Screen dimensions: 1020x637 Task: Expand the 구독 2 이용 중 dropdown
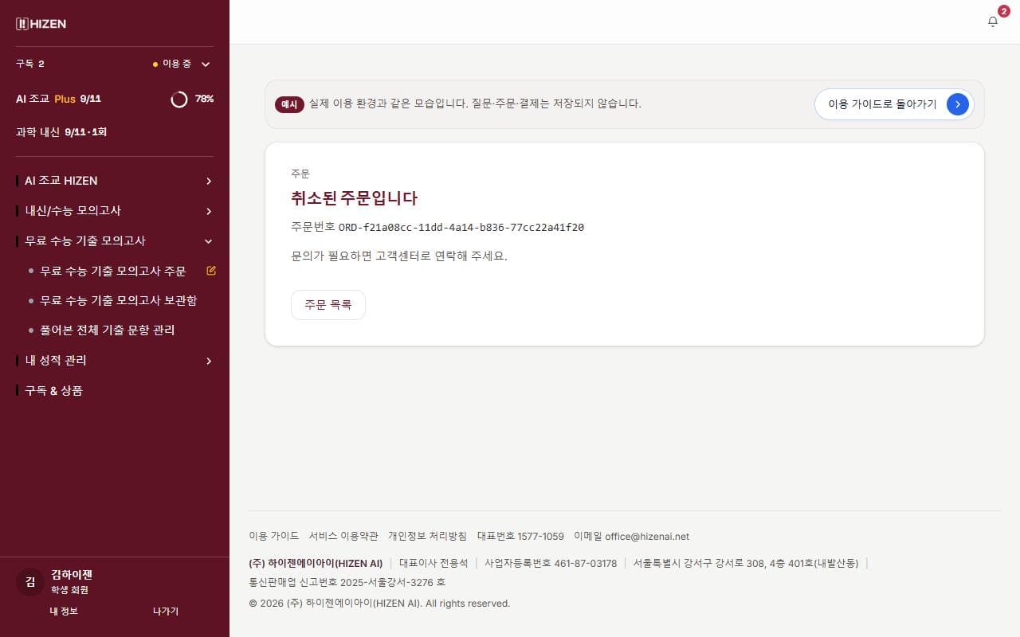tap(115, 64)
